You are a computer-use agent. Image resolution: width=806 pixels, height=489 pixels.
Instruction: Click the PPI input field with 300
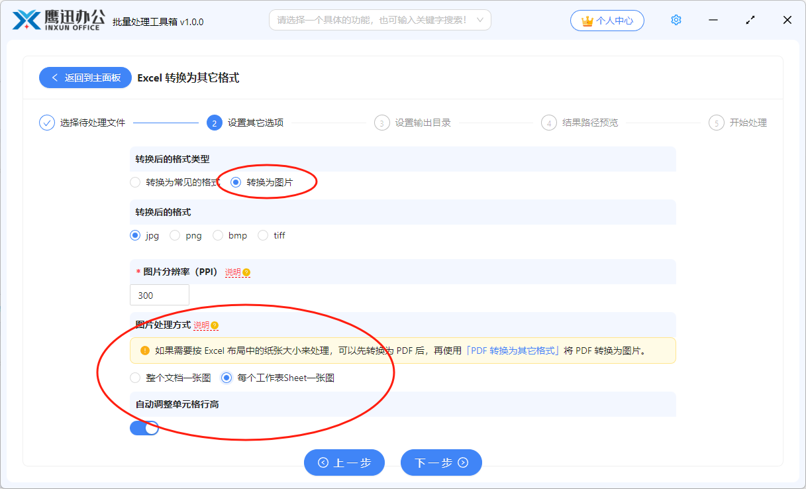(x=160, y=295)
